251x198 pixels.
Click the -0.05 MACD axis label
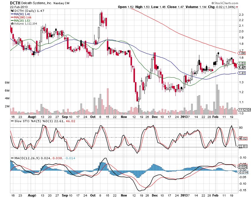tap(242, 177)
